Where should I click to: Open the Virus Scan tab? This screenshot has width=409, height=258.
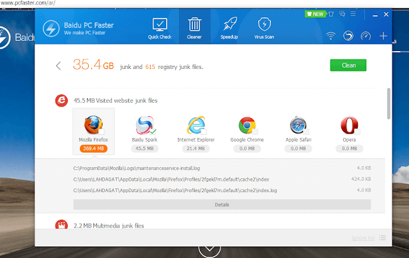click(x=264, y=28)
